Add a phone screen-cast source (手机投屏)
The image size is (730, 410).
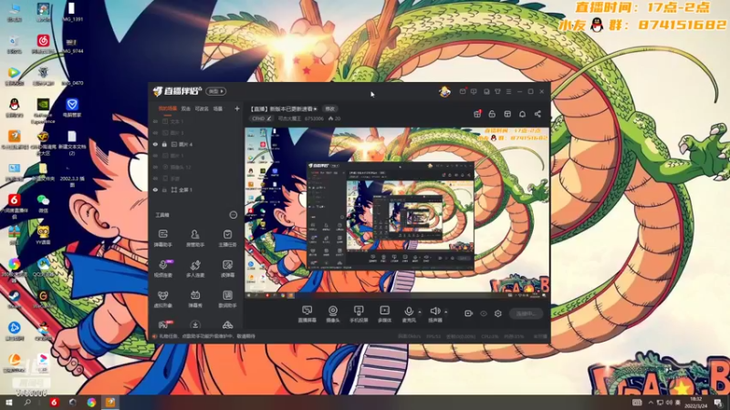359,313
